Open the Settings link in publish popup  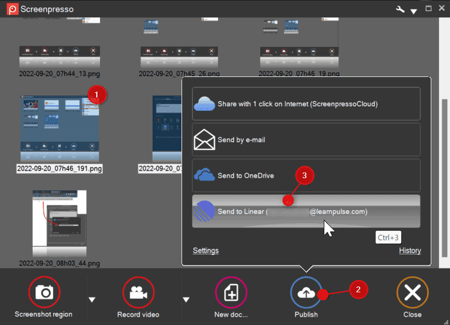(206, 251)
